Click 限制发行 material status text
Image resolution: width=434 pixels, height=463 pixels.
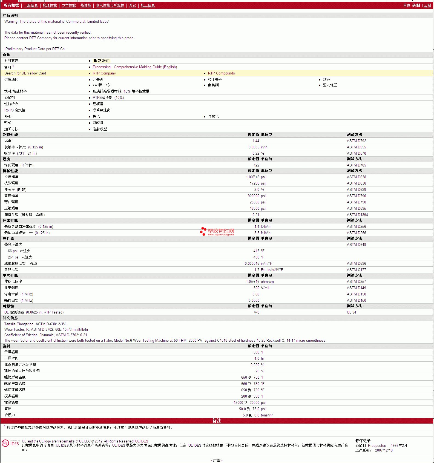click(101, 61)
